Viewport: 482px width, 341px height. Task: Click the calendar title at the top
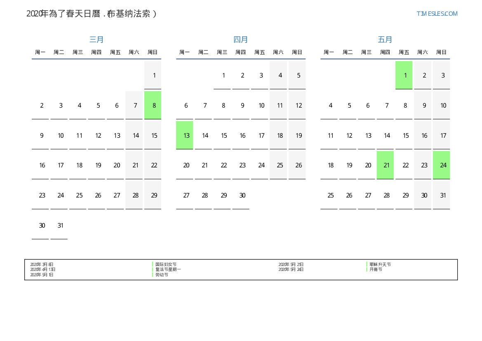coord(92,14)
